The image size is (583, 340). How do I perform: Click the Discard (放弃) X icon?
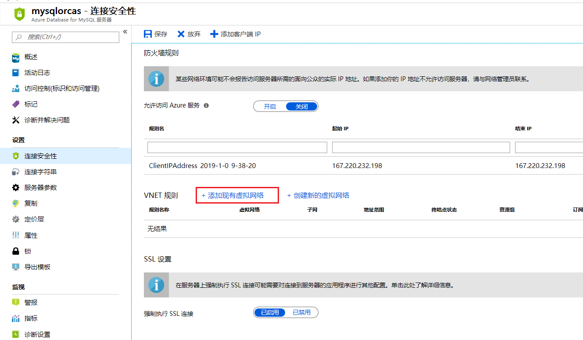point(181,34)
